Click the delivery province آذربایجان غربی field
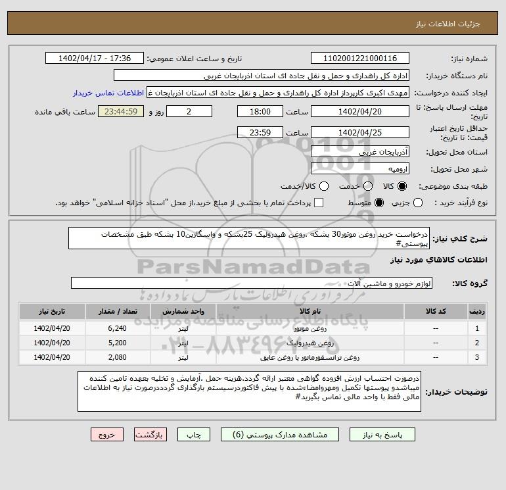This screenshot has height=490, width=506. pyautogui.click(x=360, y=152)
